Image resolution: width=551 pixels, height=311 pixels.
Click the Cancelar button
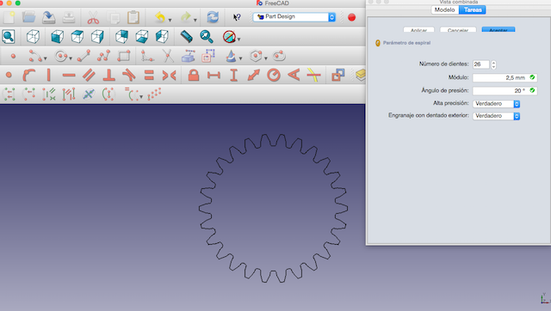[458, 30]
